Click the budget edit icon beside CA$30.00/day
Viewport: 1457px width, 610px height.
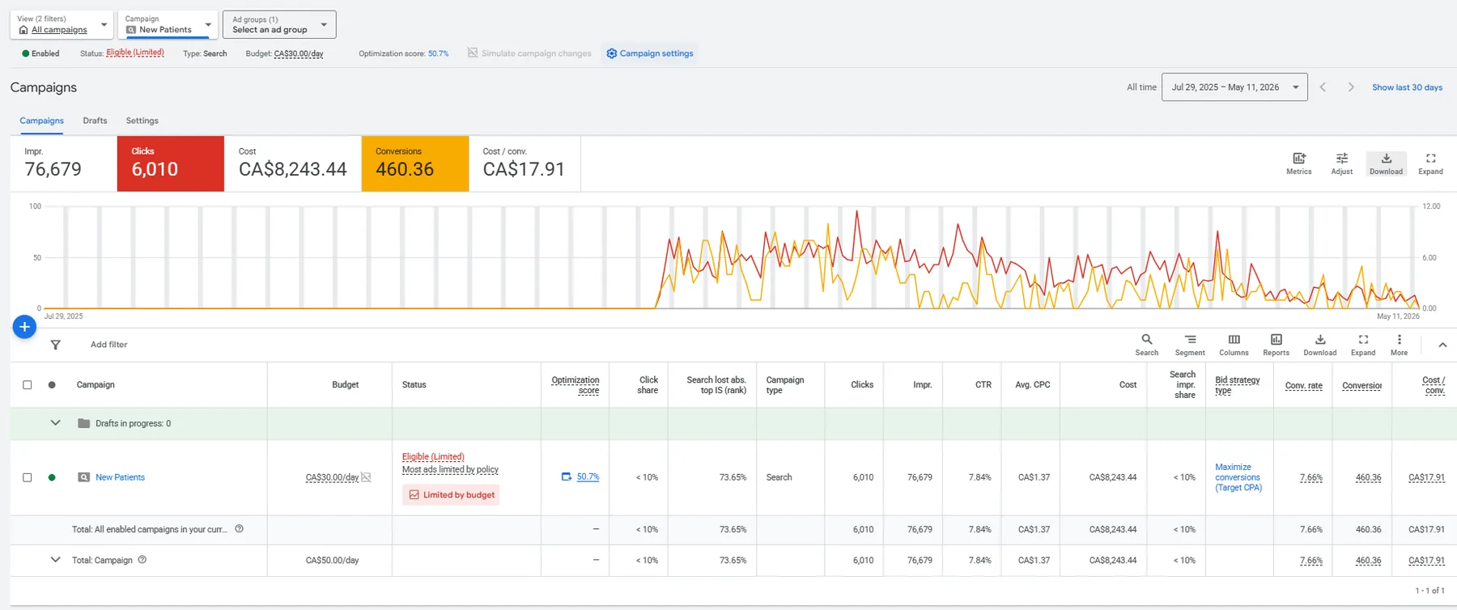click(x=366, y=477)
